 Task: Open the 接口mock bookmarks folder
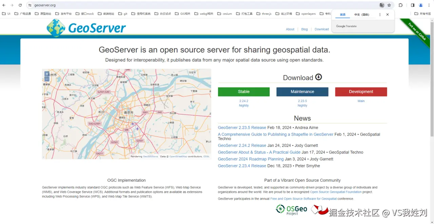click(x=85, y=14)
